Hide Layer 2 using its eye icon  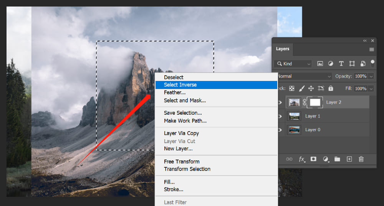280,102
